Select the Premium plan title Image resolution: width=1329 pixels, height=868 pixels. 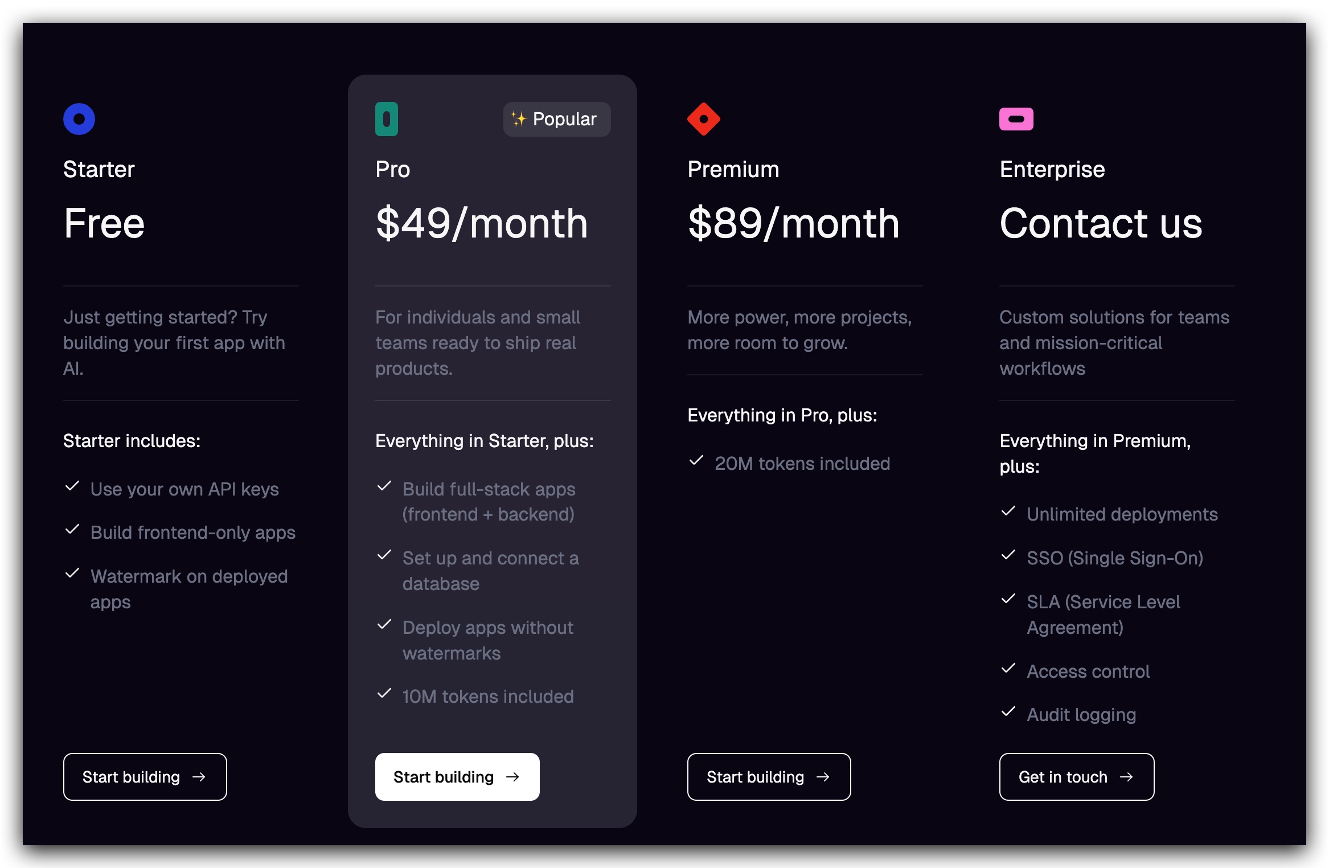pyautogui.click(x=733, y=169)
